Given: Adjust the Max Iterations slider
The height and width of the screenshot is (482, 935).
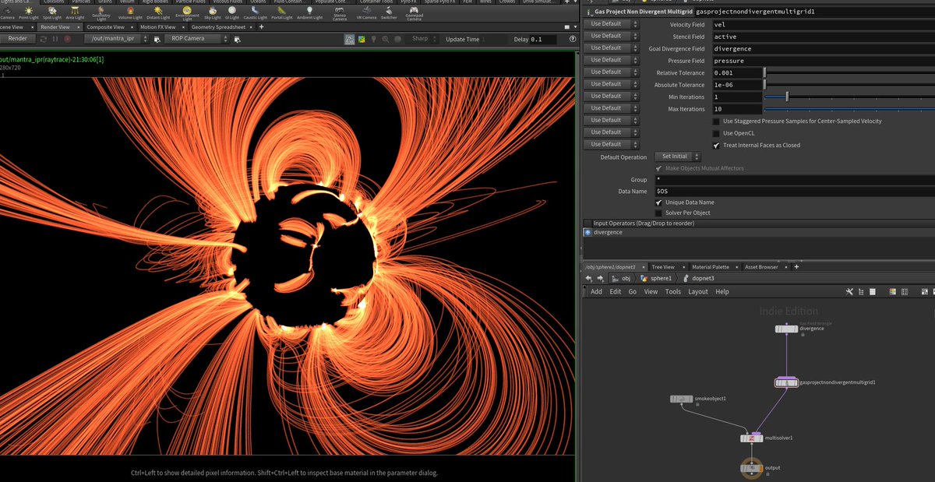Looking at the screenshot, I should [x=849, y=109].
